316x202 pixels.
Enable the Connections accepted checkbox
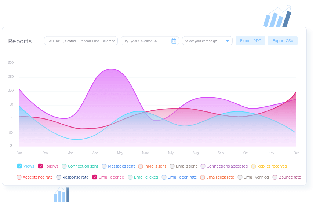203,166
